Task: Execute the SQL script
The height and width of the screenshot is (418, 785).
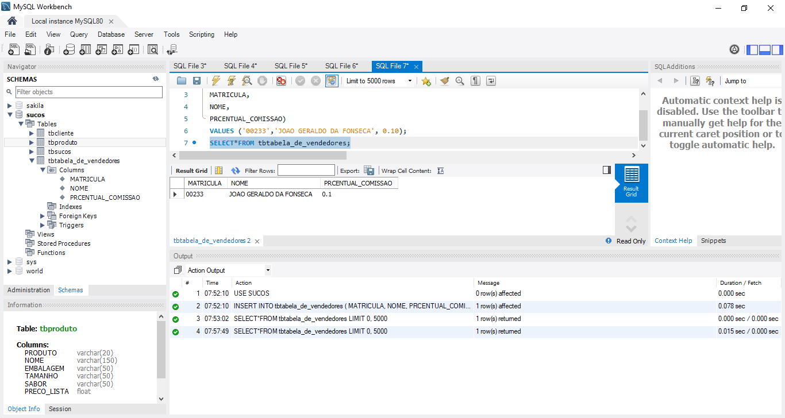Action: point(216,81)
